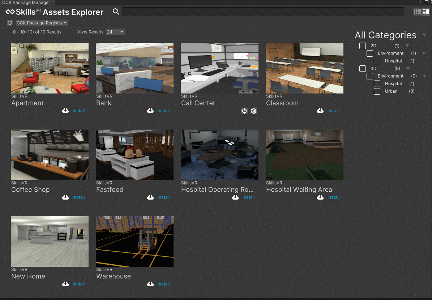432x300 pixels.
Task: Install the Apartment package
Action: (x=78, y=110)
